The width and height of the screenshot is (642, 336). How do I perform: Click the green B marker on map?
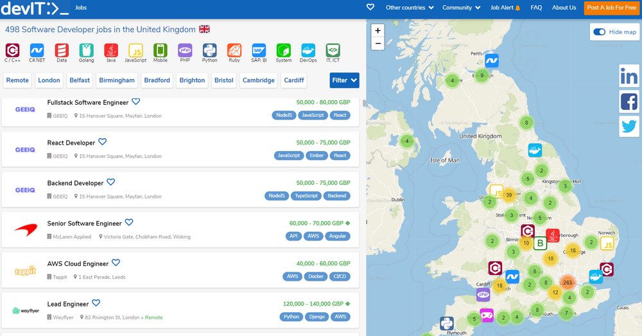(540, 243)
